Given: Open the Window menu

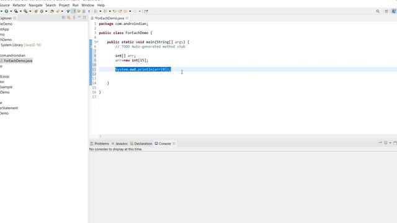Looking at the screenshot, I should (87, 5).
